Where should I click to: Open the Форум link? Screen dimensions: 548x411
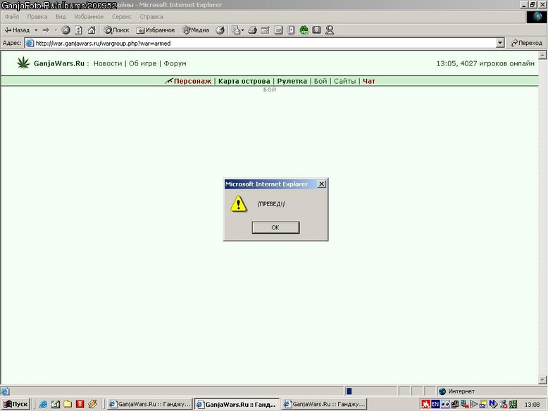click(175, 63)
